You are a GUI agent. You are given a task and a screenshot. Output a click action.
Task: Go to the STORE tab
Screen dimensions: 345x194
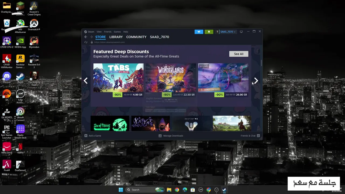click(x=101, y=37)
